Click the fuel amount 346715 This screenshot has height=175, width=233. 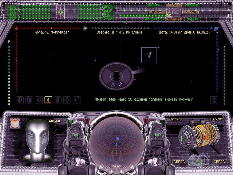(x=216, y=119)
